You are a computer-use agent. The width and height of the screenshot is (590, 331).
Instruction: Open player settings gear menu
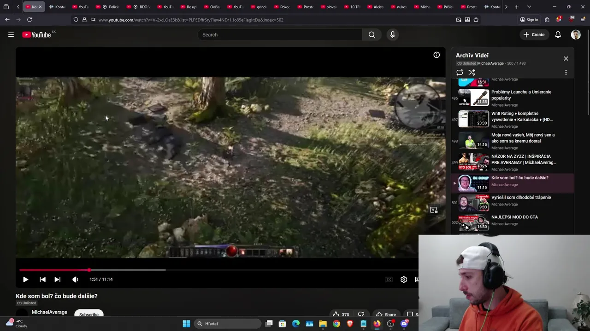(403, 279)
